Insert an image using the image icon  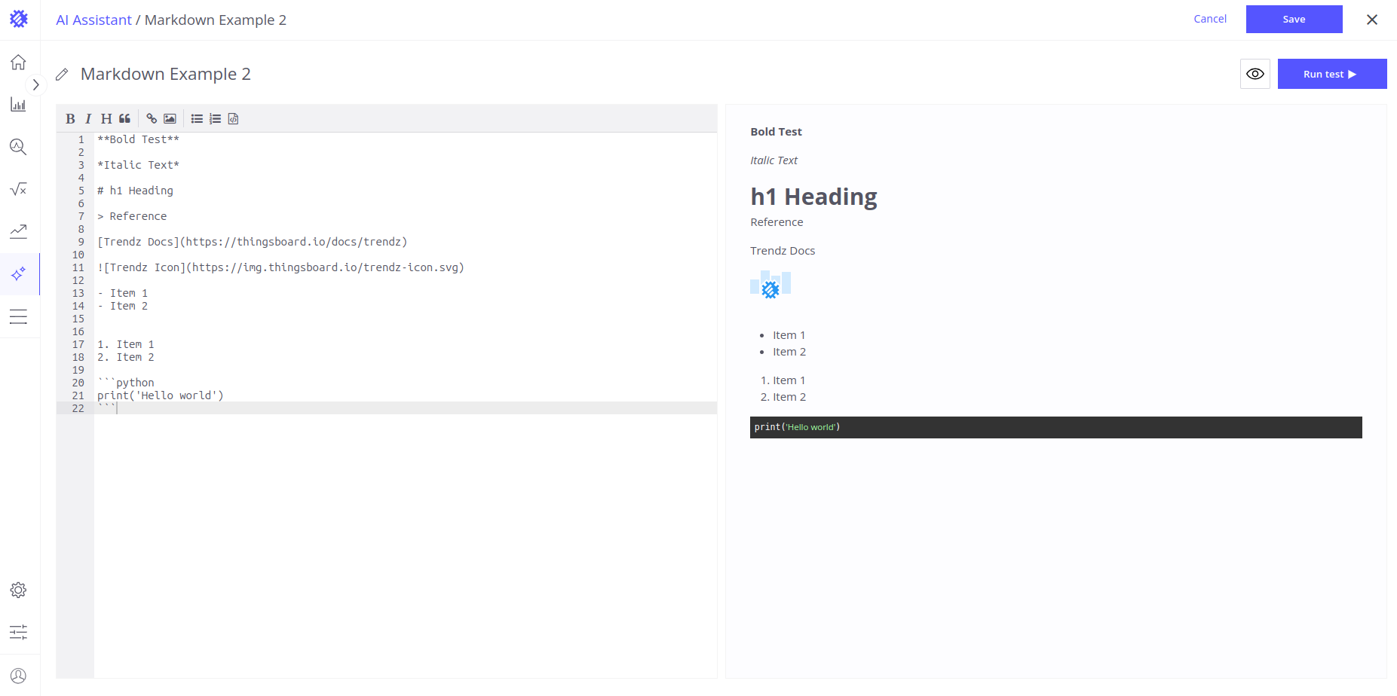pyautogui.click(x=170, y=119)
